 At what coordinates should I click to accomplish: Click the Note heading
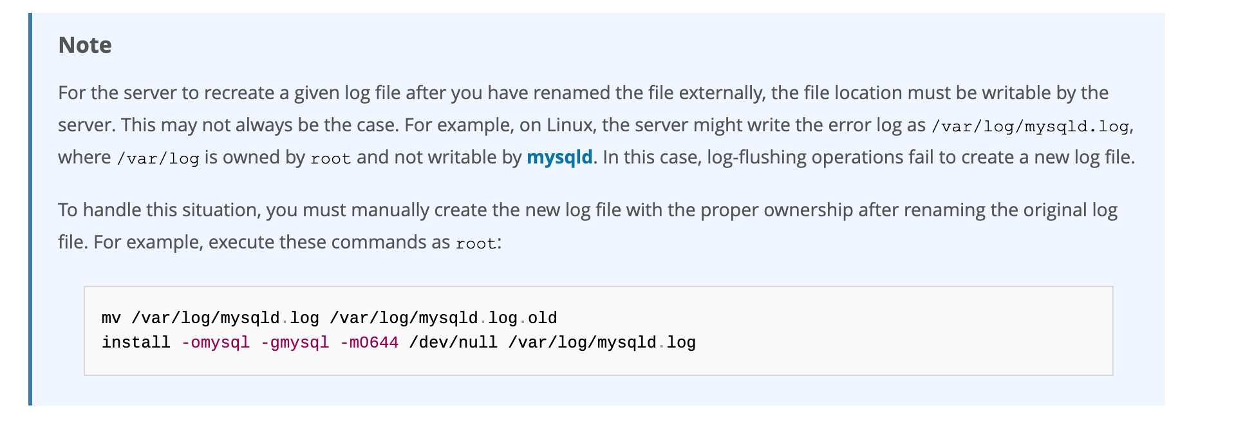tap(85, 45)
